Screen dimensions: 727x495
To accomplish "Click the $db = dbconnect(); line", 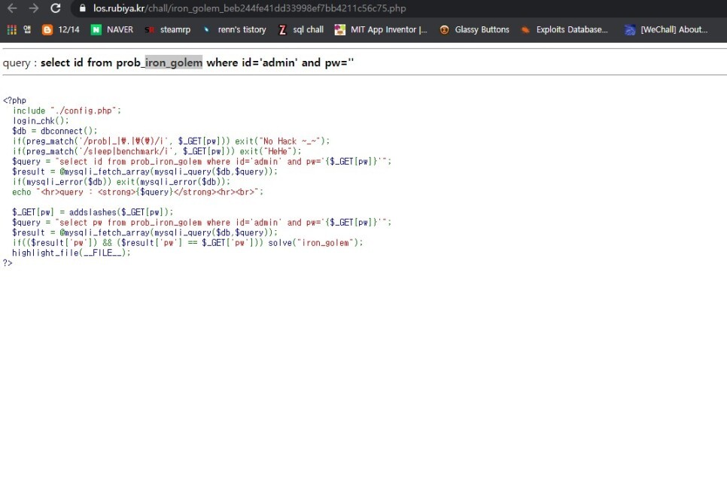I will 55,131.
